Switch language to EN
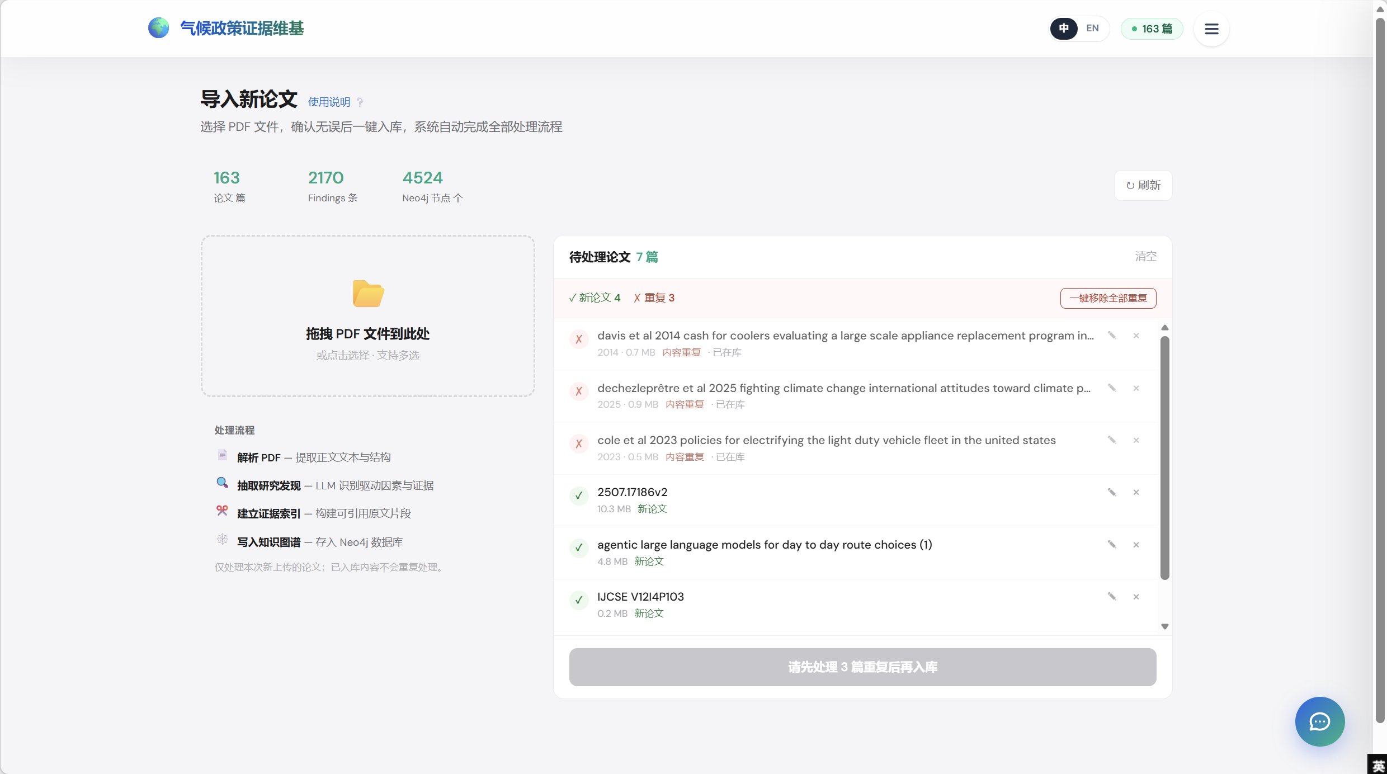 click(x=1092, y=29)
